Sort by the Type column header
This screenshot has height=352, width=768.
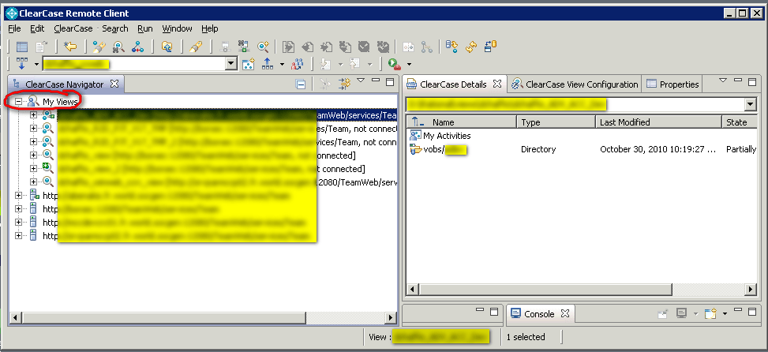point(556,122)
